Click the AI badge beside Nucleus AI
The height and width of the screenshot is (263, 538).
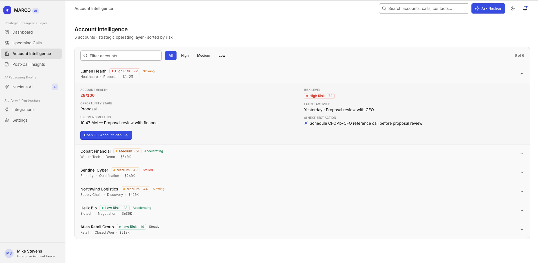(55, 87)
